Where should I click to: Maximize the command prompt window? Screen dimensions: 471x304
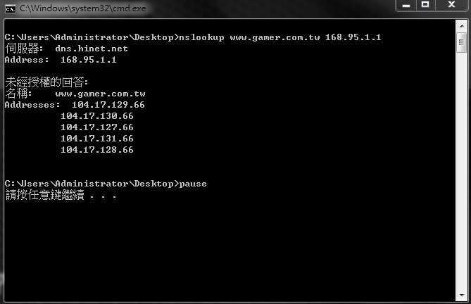tap(425, 5)
